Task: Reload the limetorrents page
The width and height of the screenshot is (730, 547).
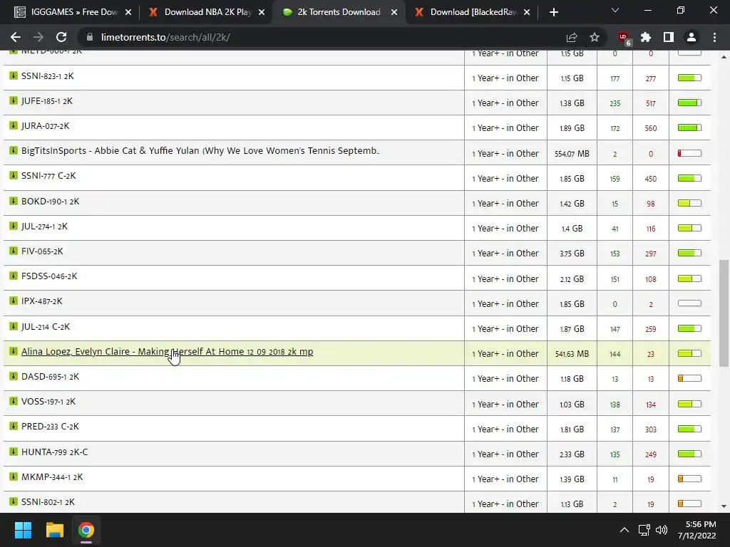Action: 61,37
